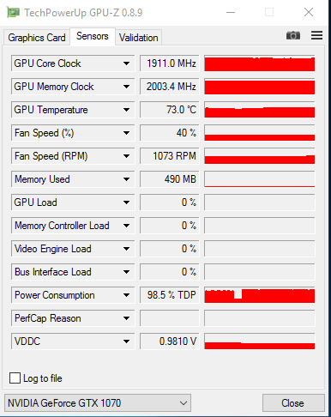This screenshot has height=417, width=331.
Task: Expand the VDDC sensor dropdown
Action: (x=126, y=341)
